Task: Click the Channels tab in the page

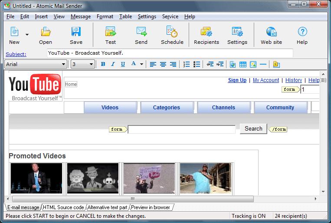Action: point(223,108)
